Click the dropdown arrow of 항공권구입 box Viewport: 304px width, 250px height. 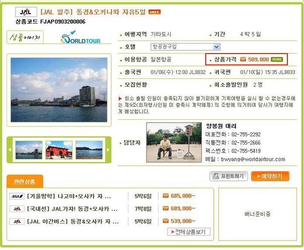216,47
